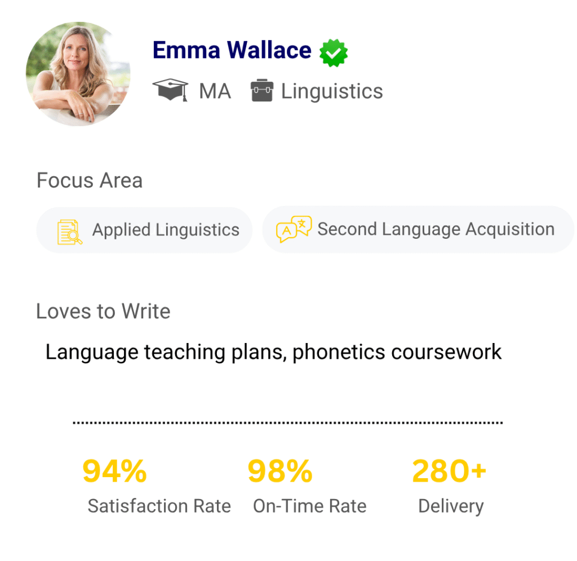Open Emma Wallace's profile photo

point(78,74)
